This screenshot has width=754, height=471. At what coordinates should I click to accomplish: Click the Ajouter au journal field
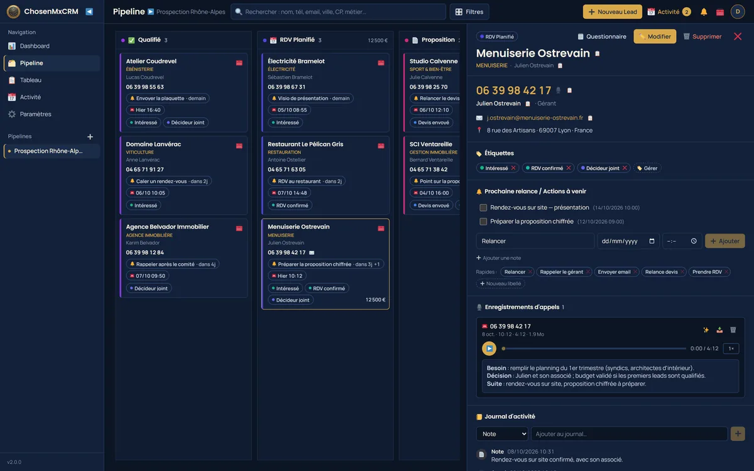(x=629, y=434)
